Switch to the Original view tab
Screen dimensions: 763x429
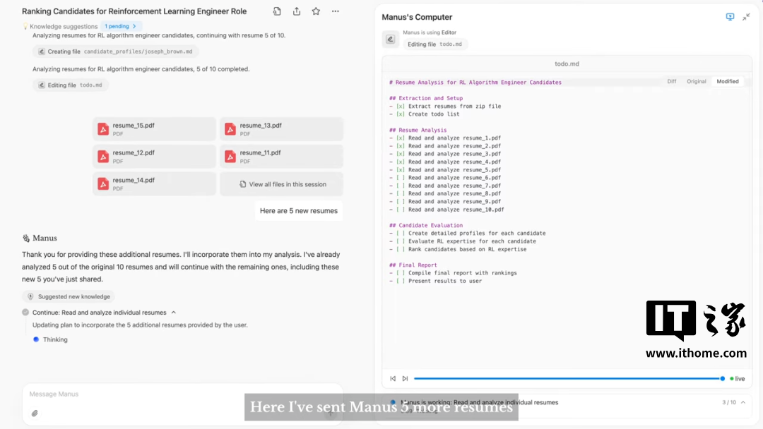point(697,82)
